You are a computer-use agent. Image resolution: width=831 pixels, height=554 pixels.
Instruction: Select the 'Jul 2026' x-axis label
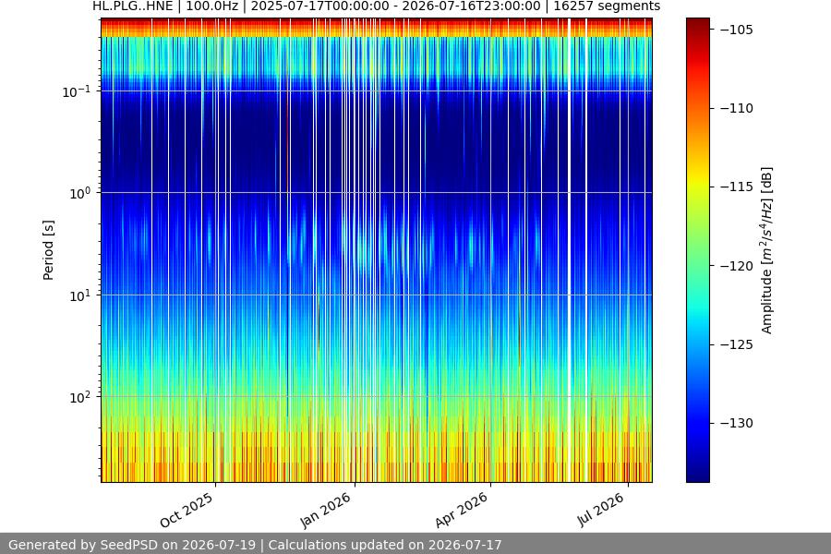[601, 510]
